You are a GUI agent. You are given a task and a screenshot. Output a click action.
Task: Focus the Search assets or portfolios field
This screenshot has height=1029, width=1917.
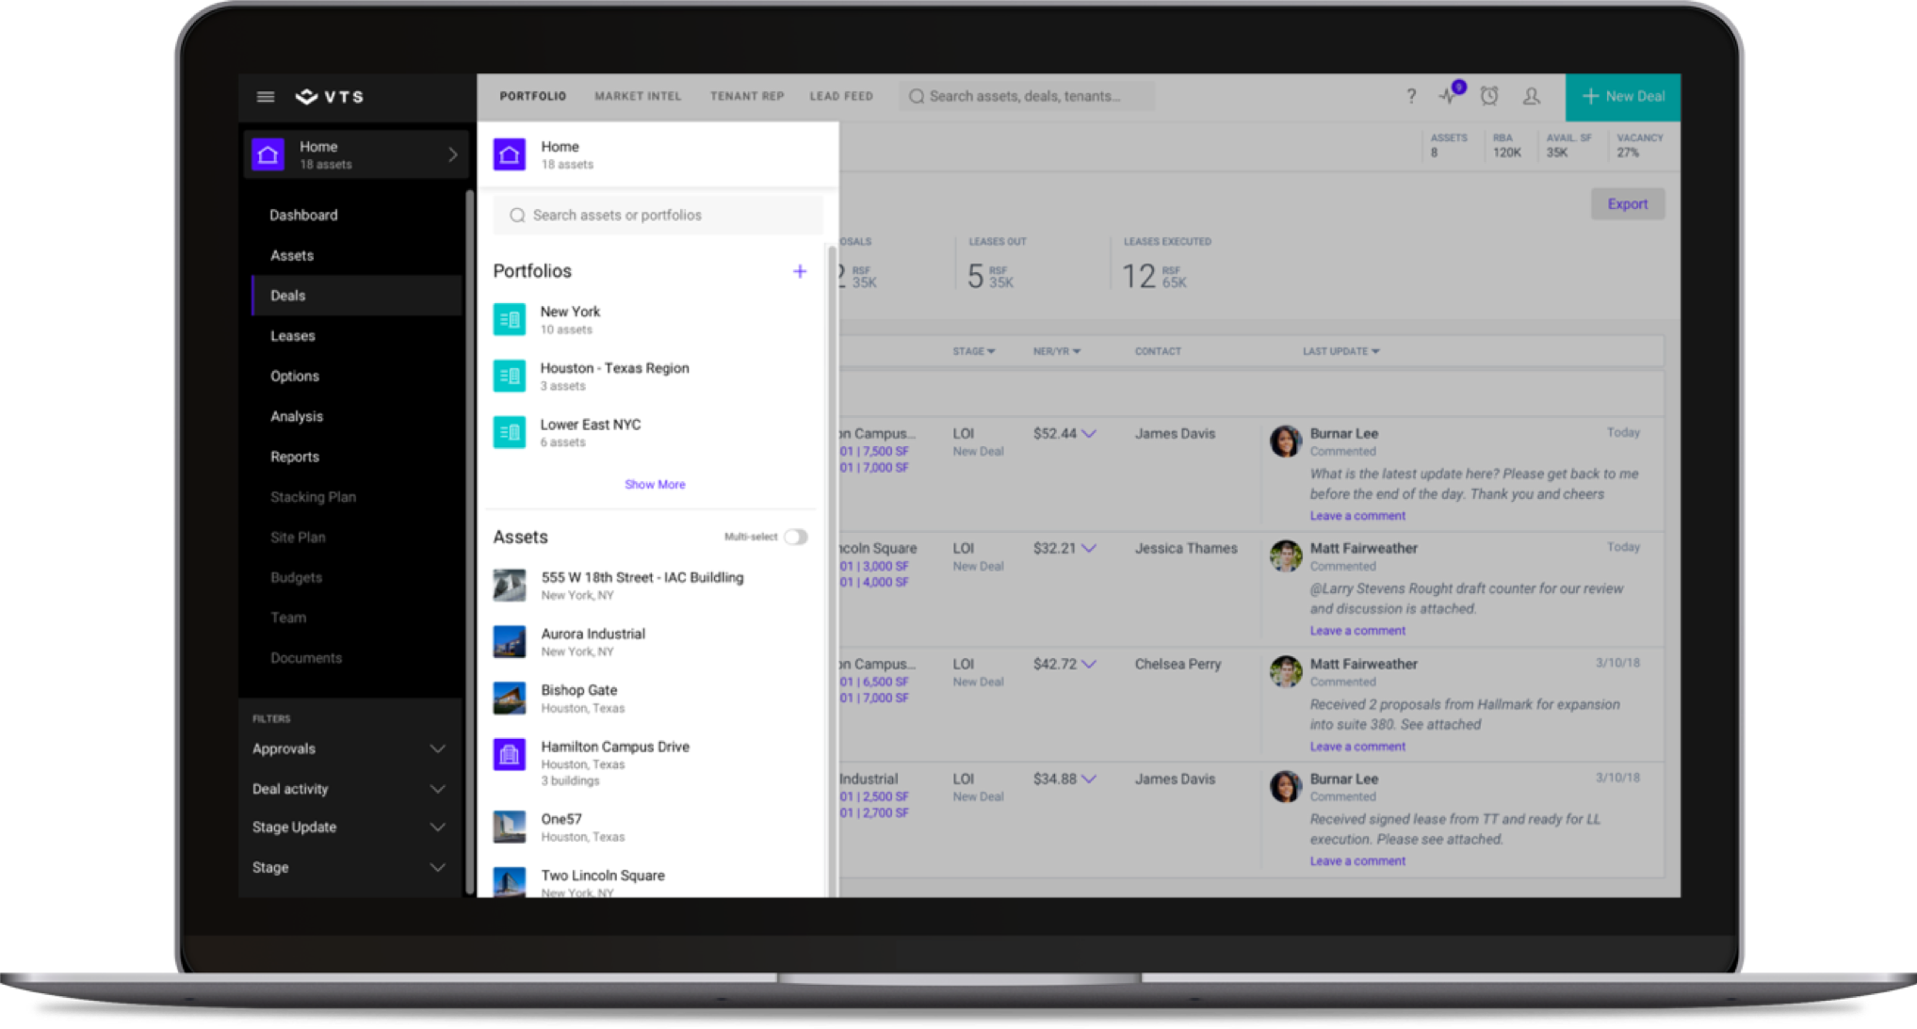(658, 215)
